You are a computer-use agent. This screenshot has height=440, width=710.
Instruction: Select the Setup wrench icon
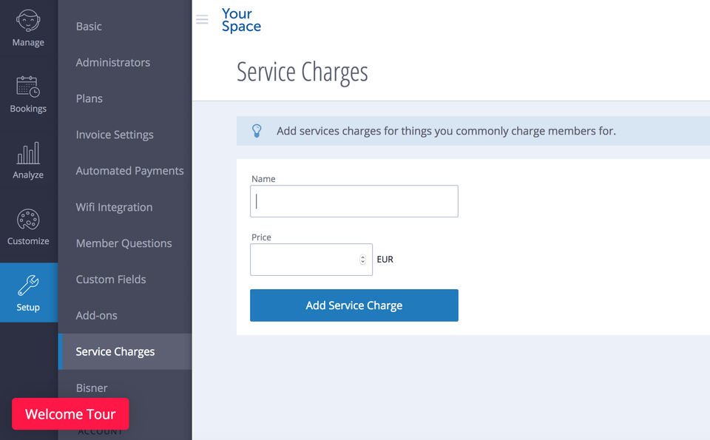(28, 285)
